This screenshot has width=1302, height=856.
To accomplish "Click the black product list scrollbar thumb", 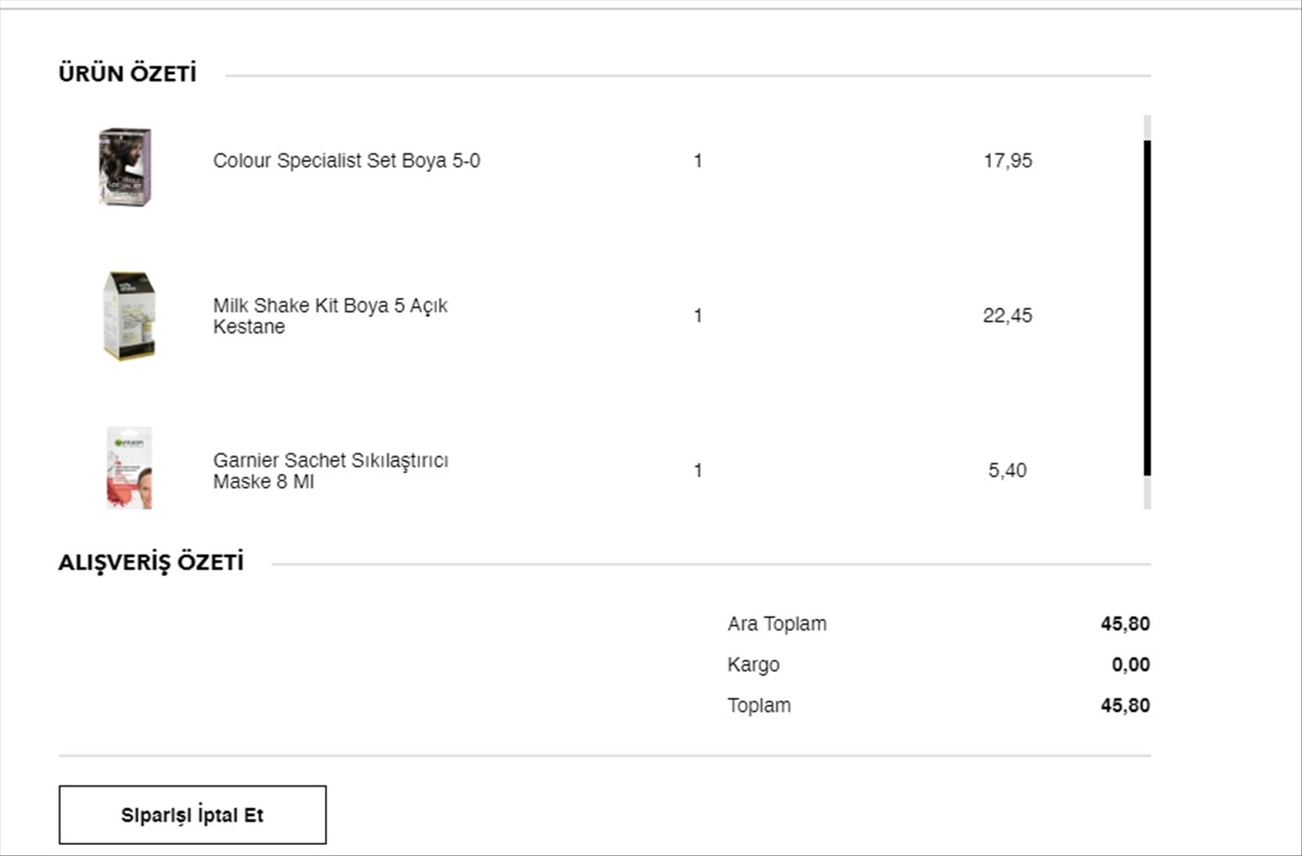I will click(x=1147, y=308).
